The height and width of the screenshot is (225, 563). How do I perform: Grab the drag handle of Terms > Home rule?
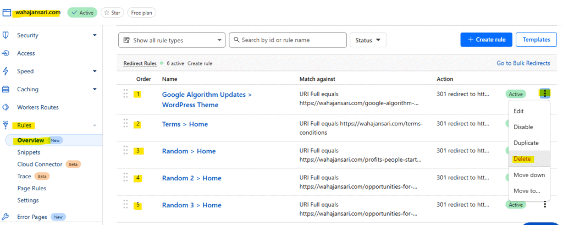pos(126,124)
